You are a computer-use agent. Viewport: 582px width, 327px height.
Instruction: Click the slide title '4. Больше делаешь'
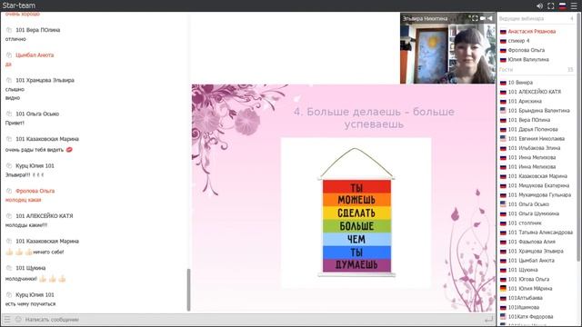click(374, 118)
